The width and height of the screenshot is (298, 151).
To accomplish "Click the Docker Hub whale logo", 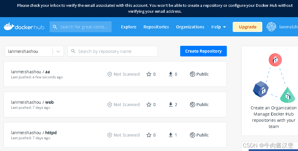I will pos(24,27).
